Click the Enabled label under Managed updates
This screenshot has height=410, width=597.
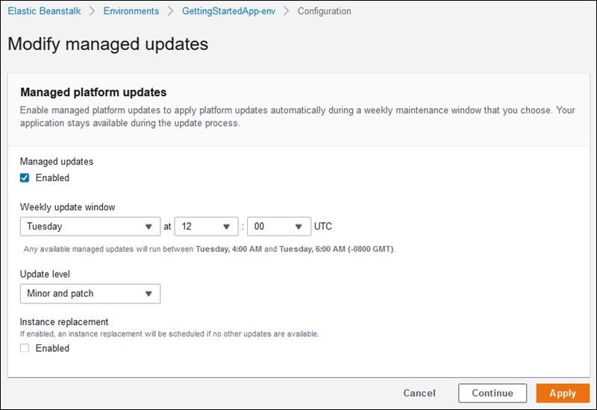point(52,178)
